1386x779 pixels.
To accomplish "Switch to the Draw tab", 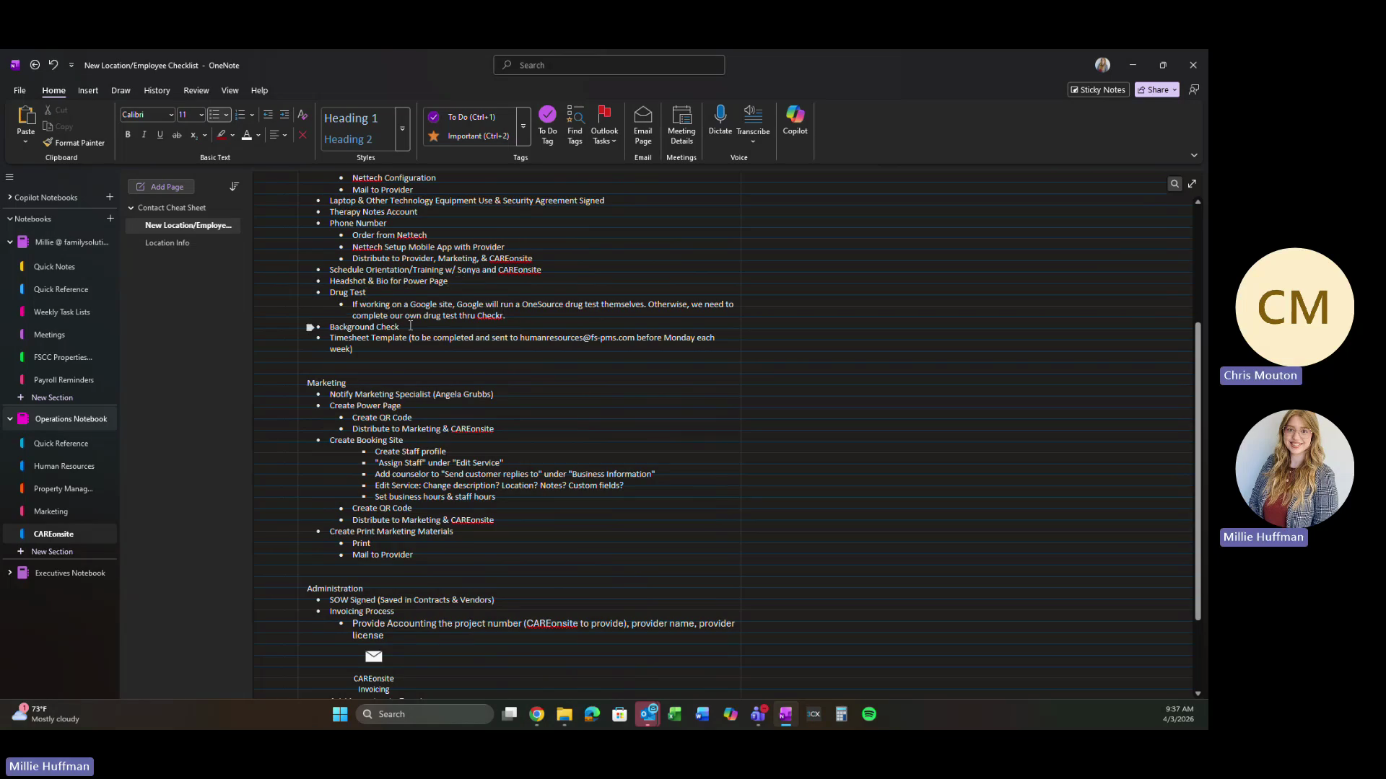I will click(121, 90).
